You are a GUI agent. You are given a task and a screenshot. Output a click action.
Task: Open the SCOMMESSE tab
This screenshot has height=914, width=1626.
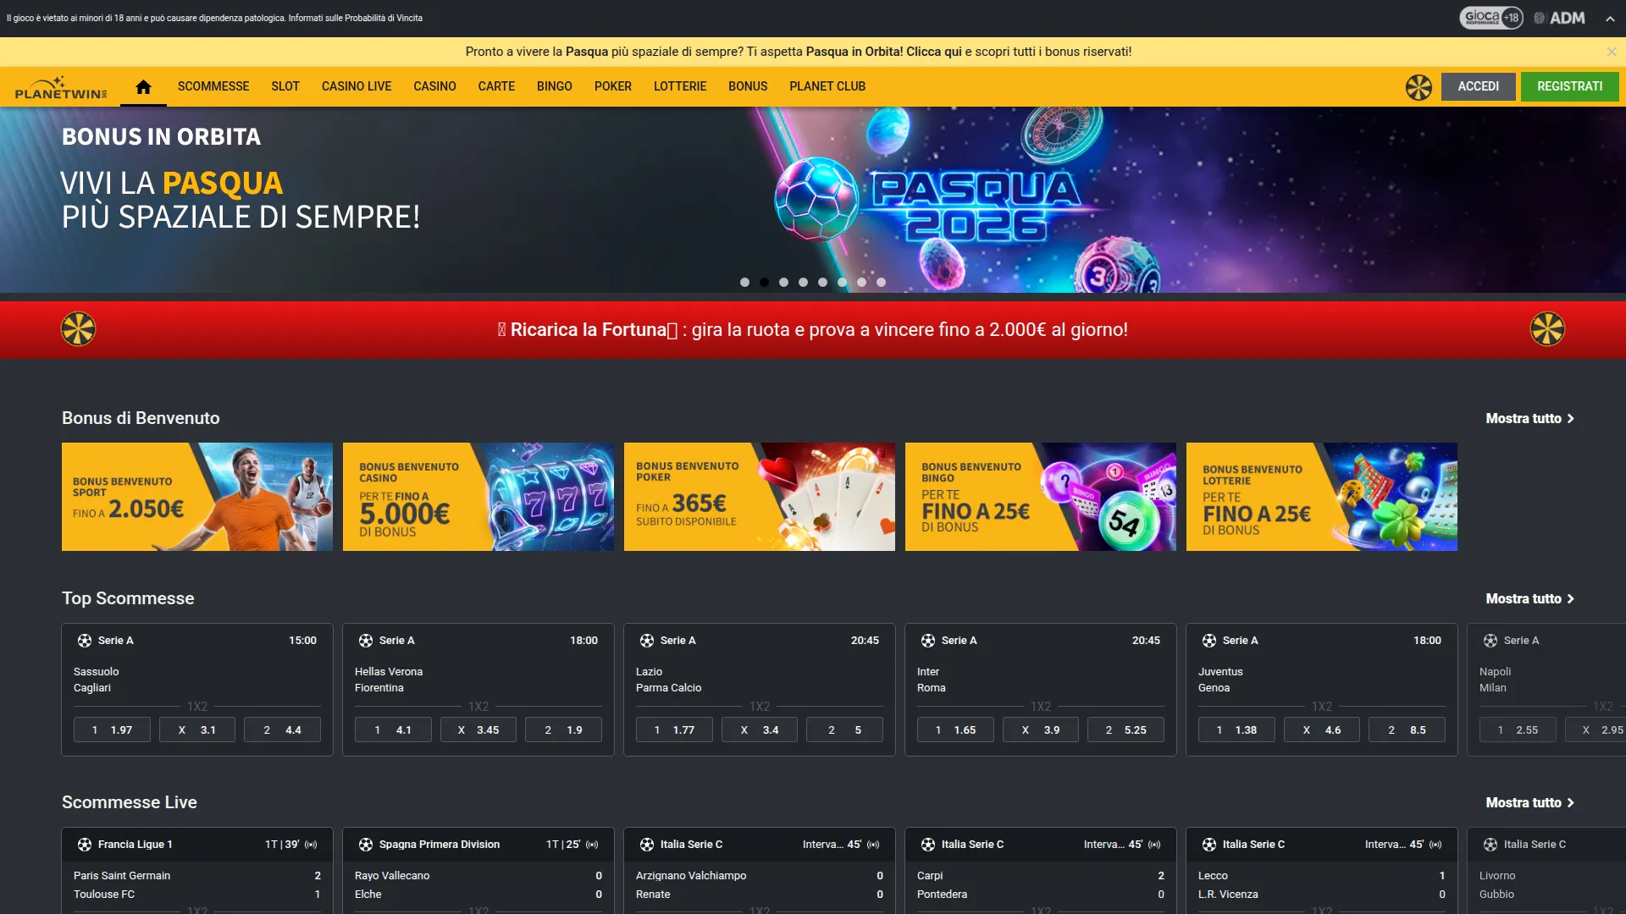point(213,86)
